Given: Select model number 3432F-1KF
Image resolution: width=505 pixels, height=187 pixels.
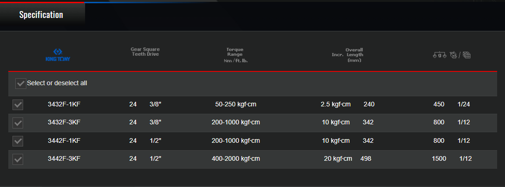Looking at the screenshot, I should tap(64, 104).
